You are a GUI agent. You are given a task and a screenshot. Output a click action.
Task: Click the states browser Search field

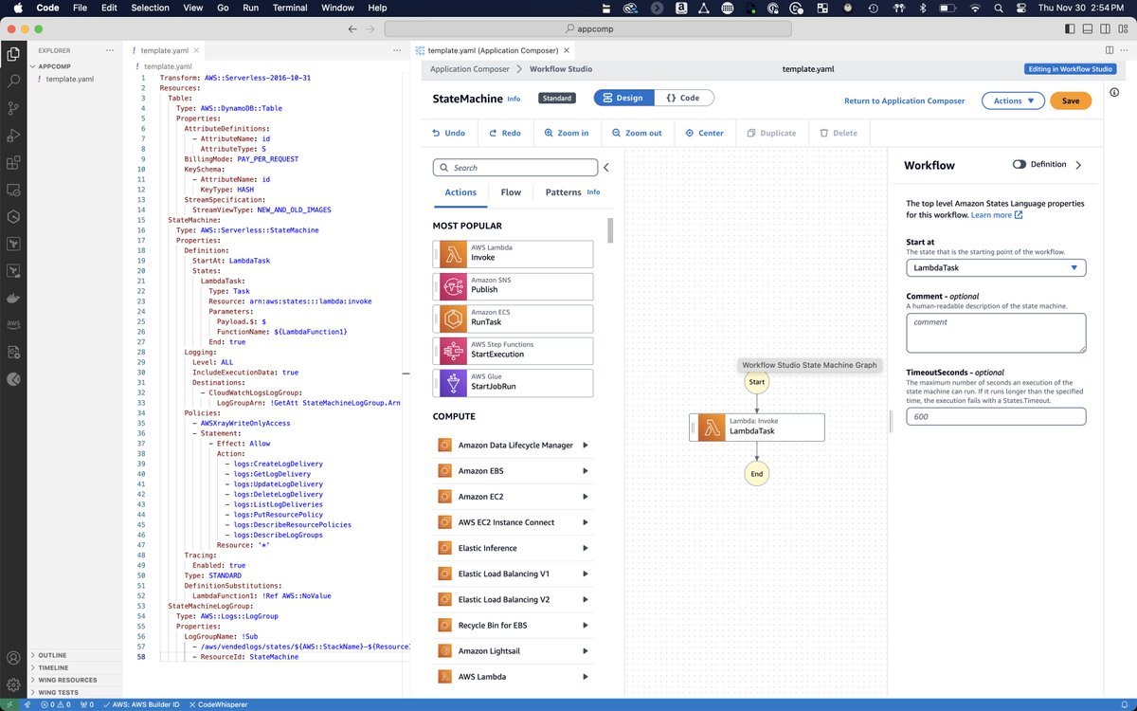pyautogui.click(x=515, y=168)
